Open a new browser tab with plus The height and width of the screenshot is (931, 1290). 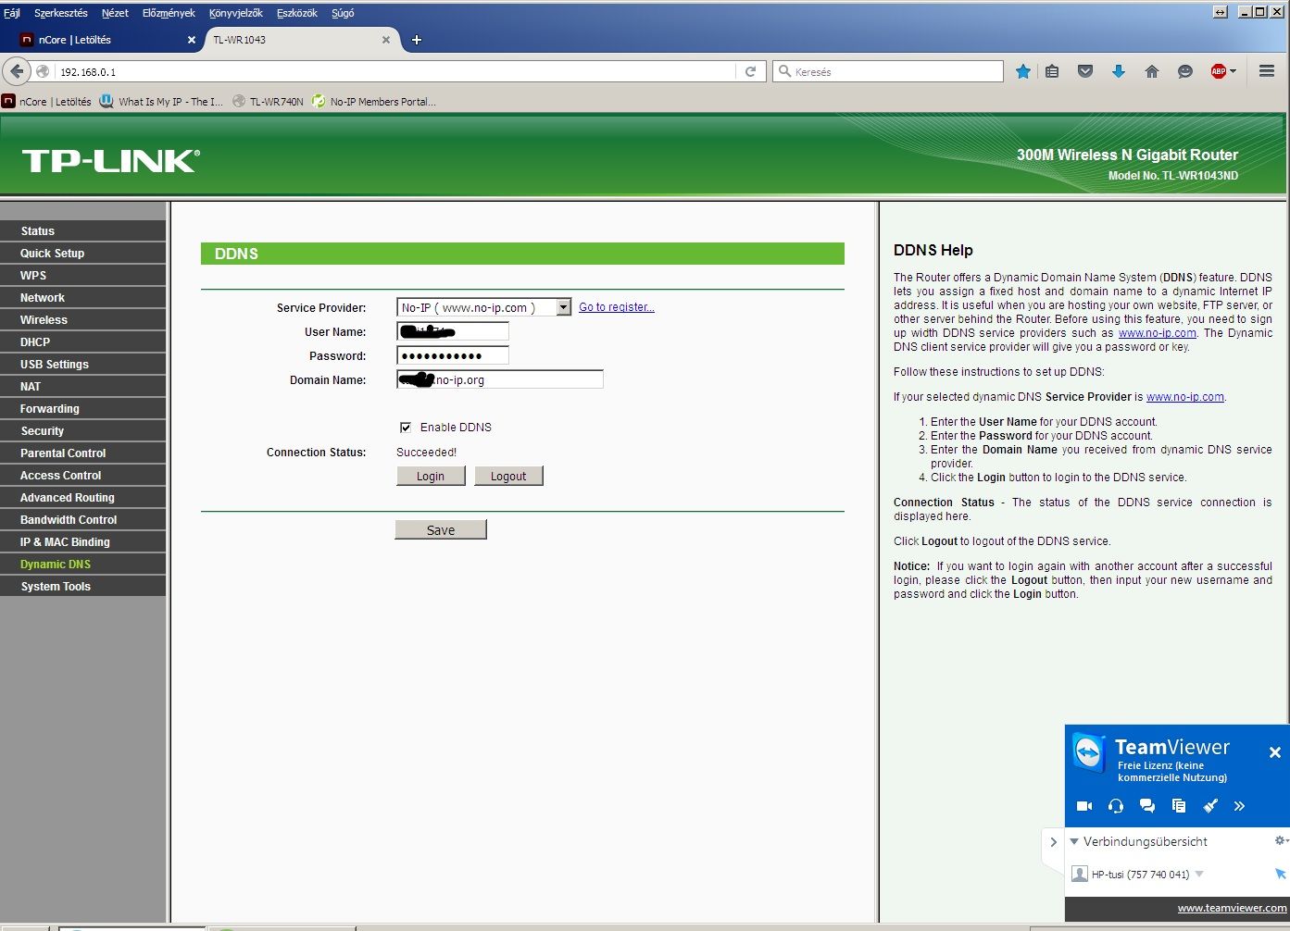pyautogui.click(x=417, y=40)
